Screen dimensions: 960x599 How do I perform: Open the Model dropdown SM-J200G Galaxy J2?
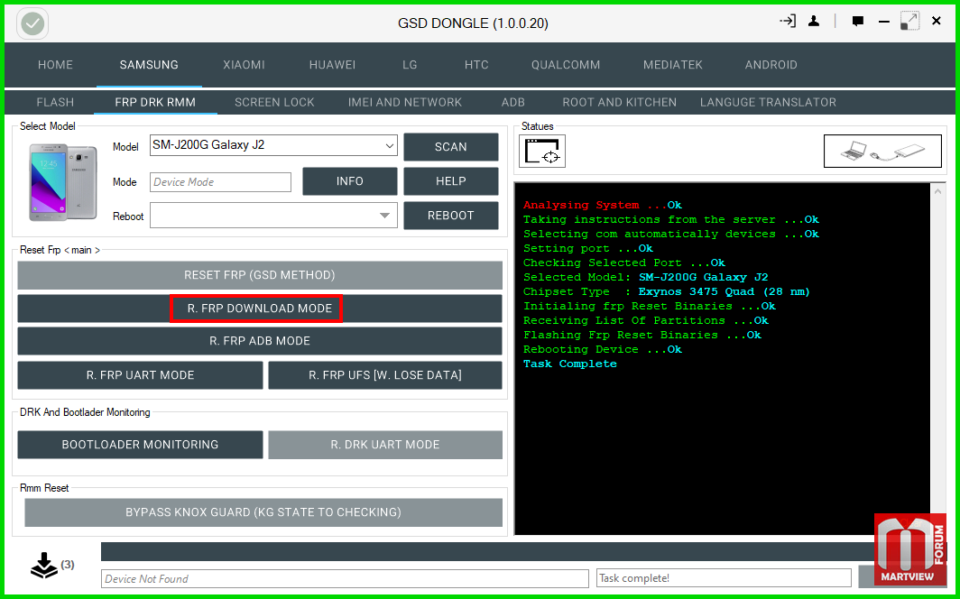(273, 145)
